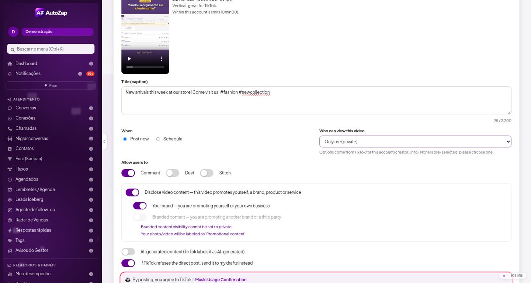
Task: Open Lembretes / Agenda menu item
Action: click(35, 189)
